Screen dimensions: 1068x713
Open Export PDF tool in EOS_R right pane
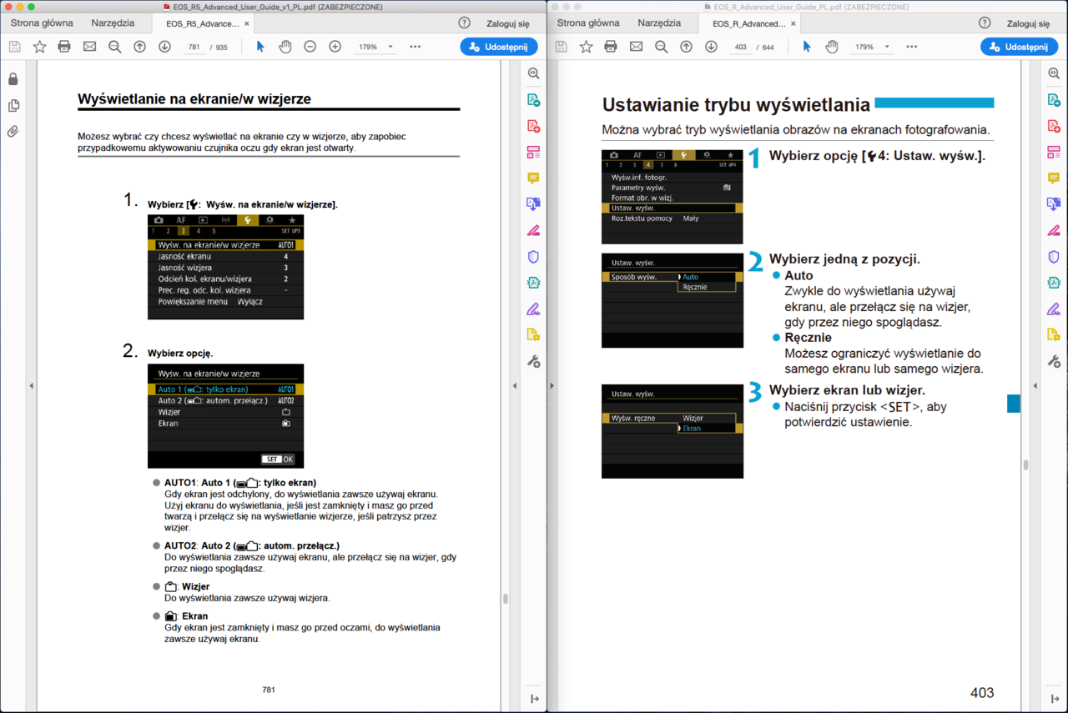coord(1054,100)
